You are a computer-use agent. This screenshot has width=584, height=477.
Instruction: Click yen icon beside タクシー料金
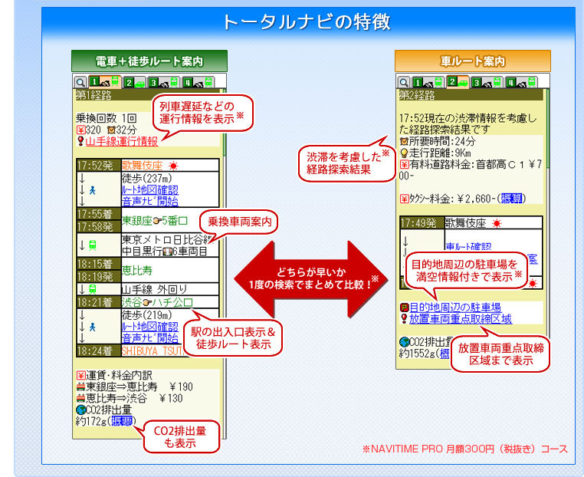pos(404,199)
